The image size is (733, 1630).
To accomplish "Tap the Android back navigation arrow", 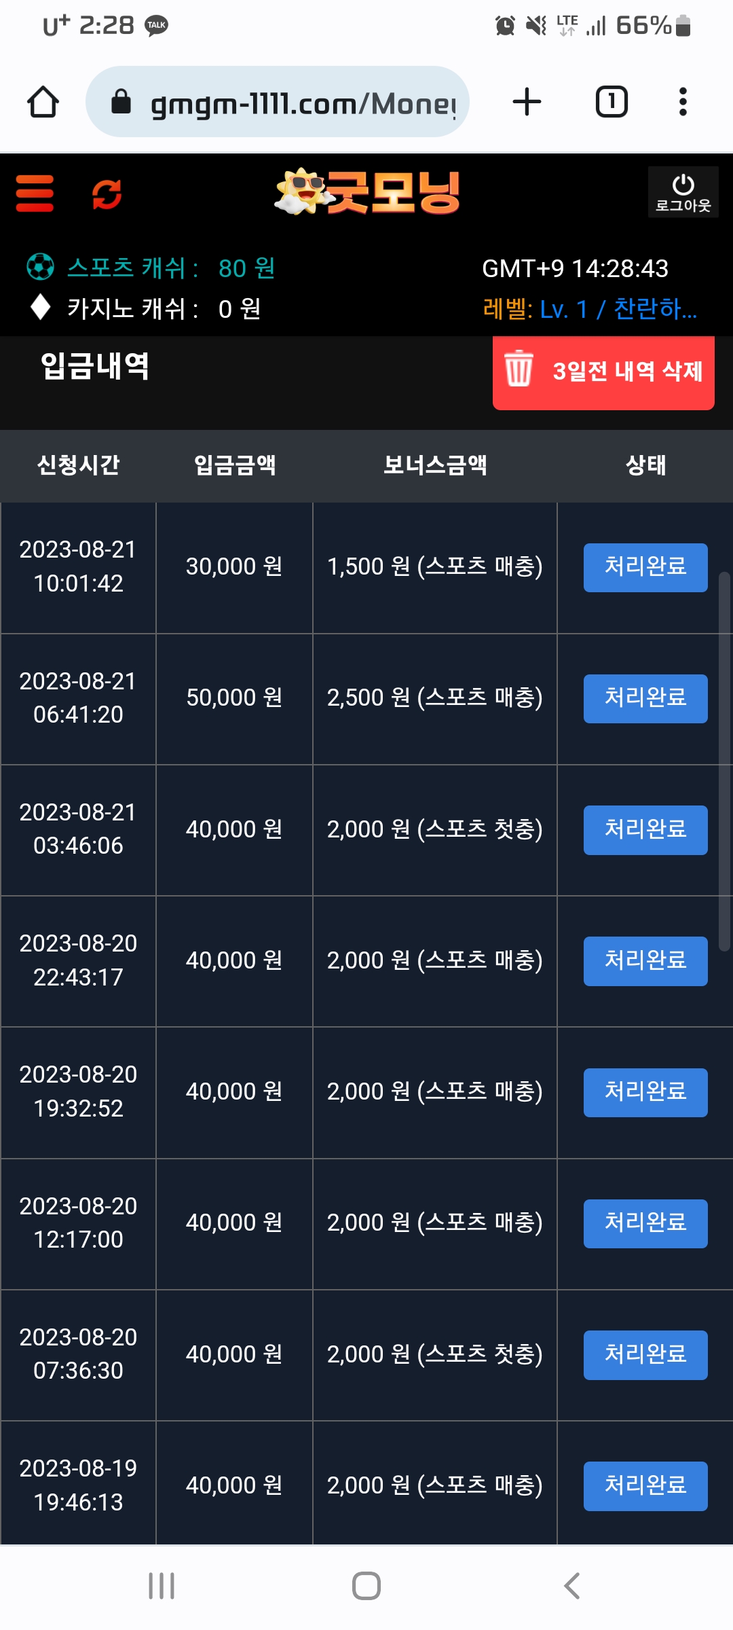I will click(571, 1587).
